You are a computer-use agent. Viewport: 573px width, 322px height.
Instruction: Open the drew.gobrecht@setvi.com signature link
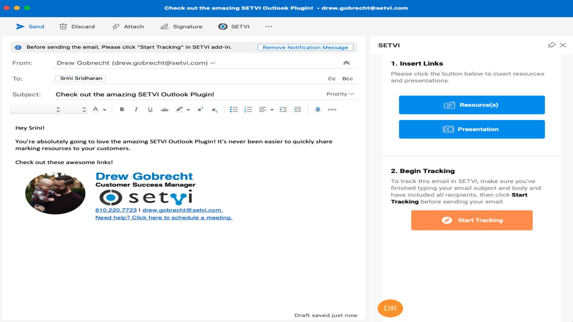point(182,210)
